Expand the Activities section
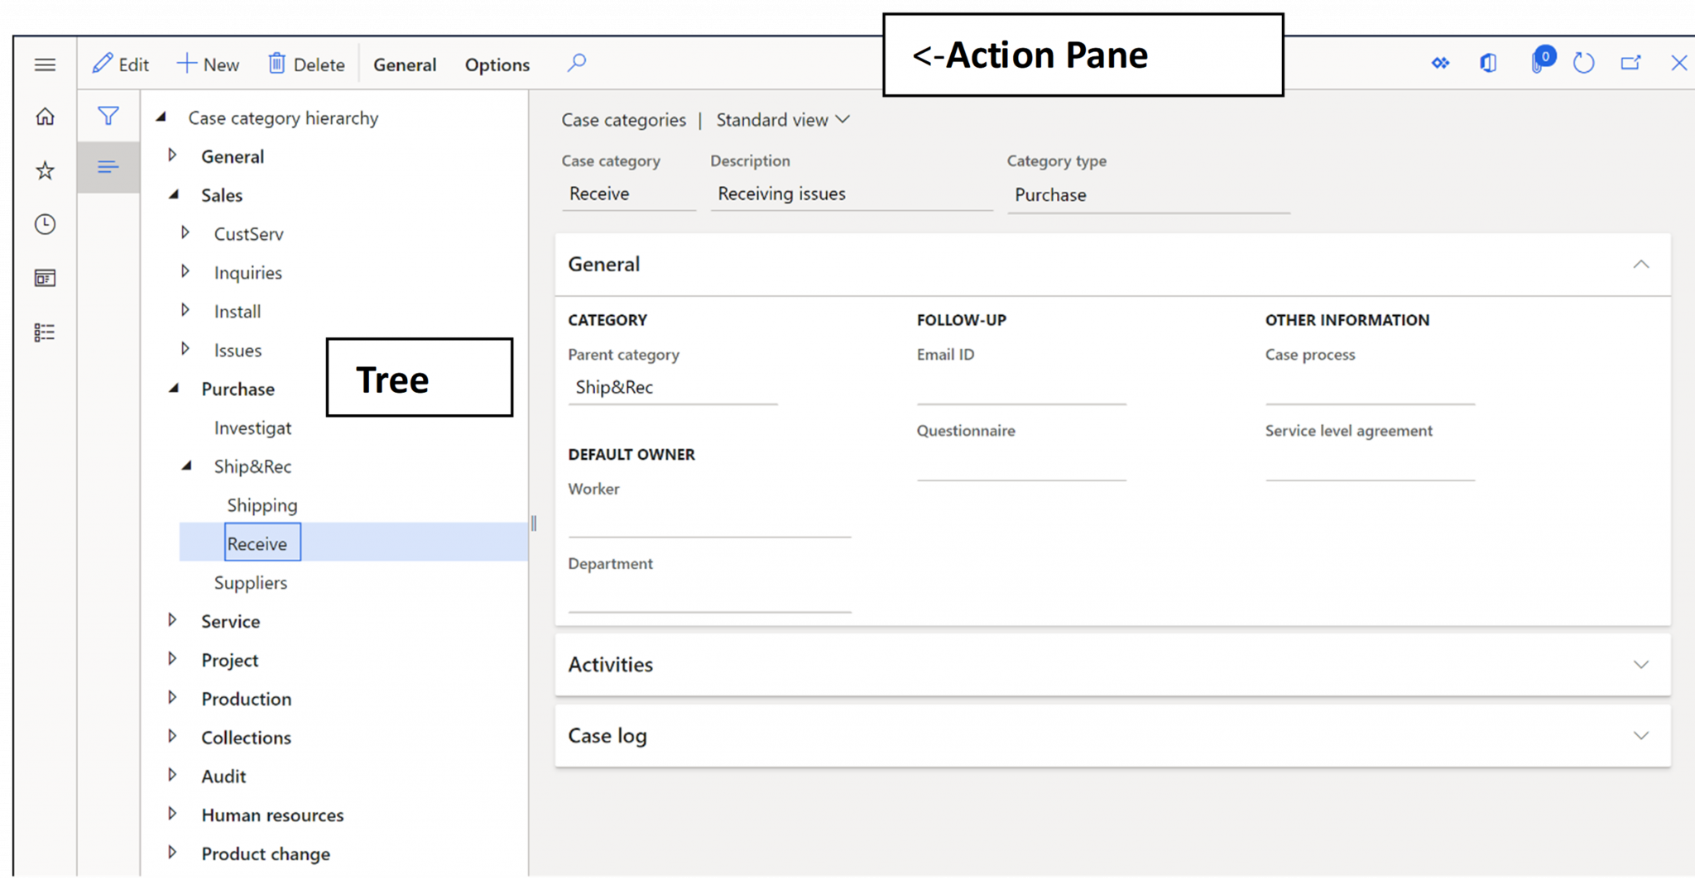This screenshot has height=879, width=1695. [x=1641, y=665]
